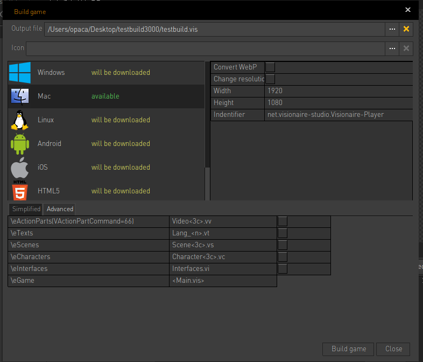Toggle the checkbox for Character<3c>.vc row

(x=283, y=257)
